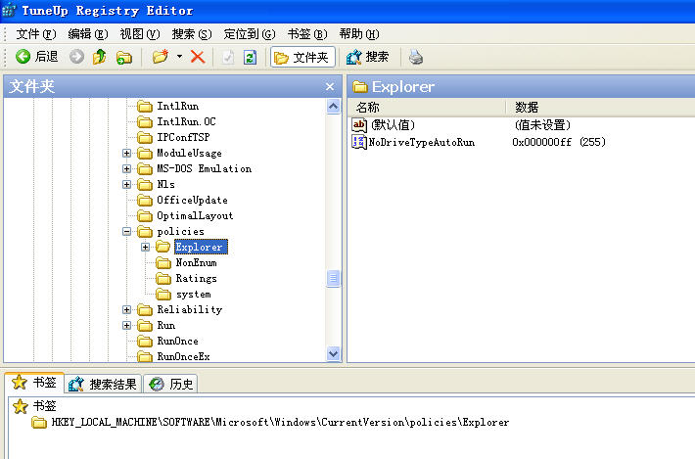Click the green Back arrow icon

pyautogui.click(x=23, y=57)
